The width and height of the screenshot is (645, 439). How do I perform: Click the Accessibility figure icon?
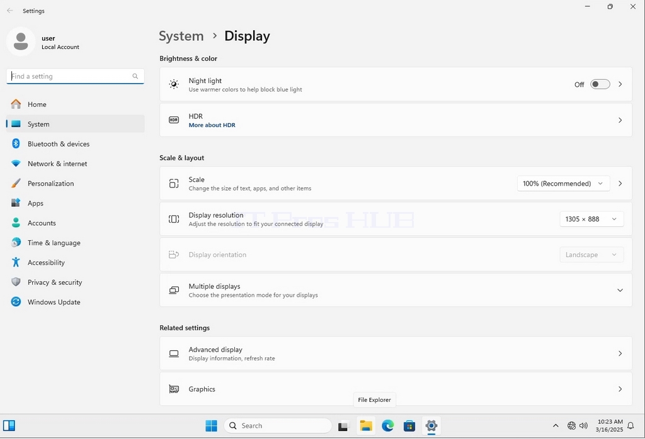tap(16, 262)
